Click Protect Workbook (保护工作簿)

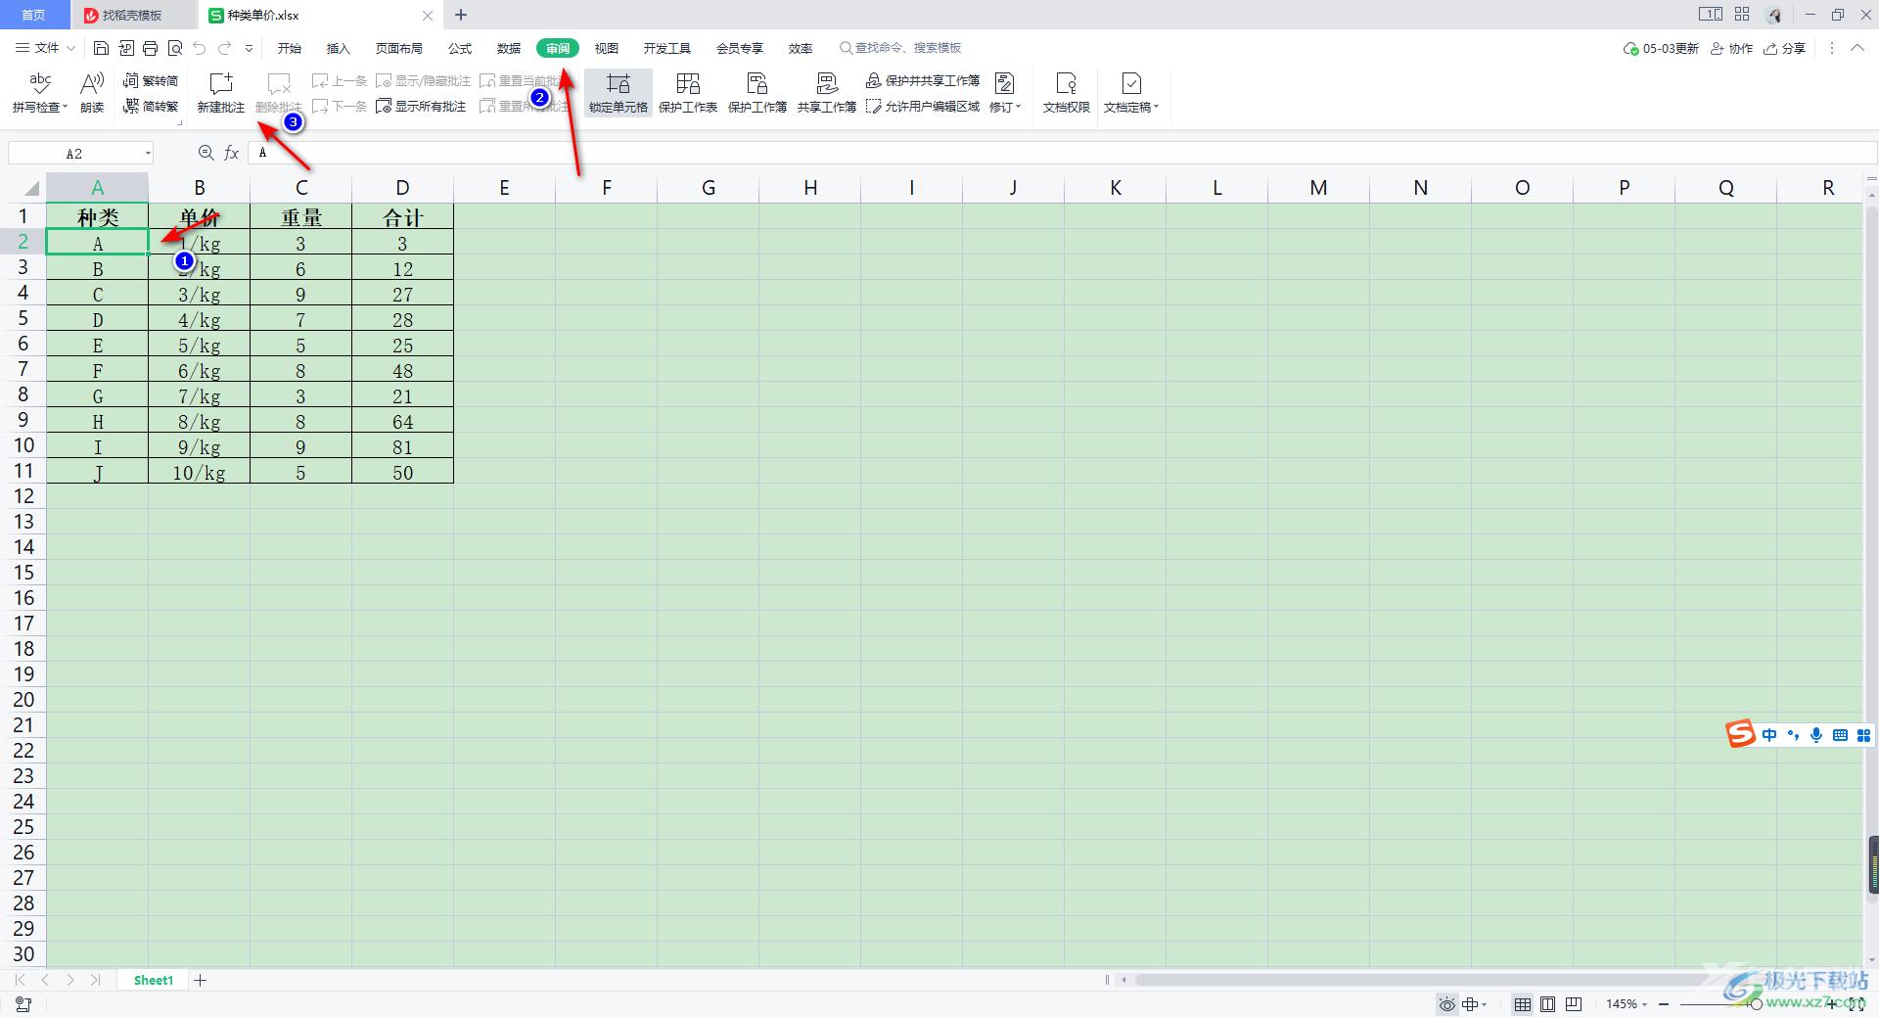click(x=757, y=93)
